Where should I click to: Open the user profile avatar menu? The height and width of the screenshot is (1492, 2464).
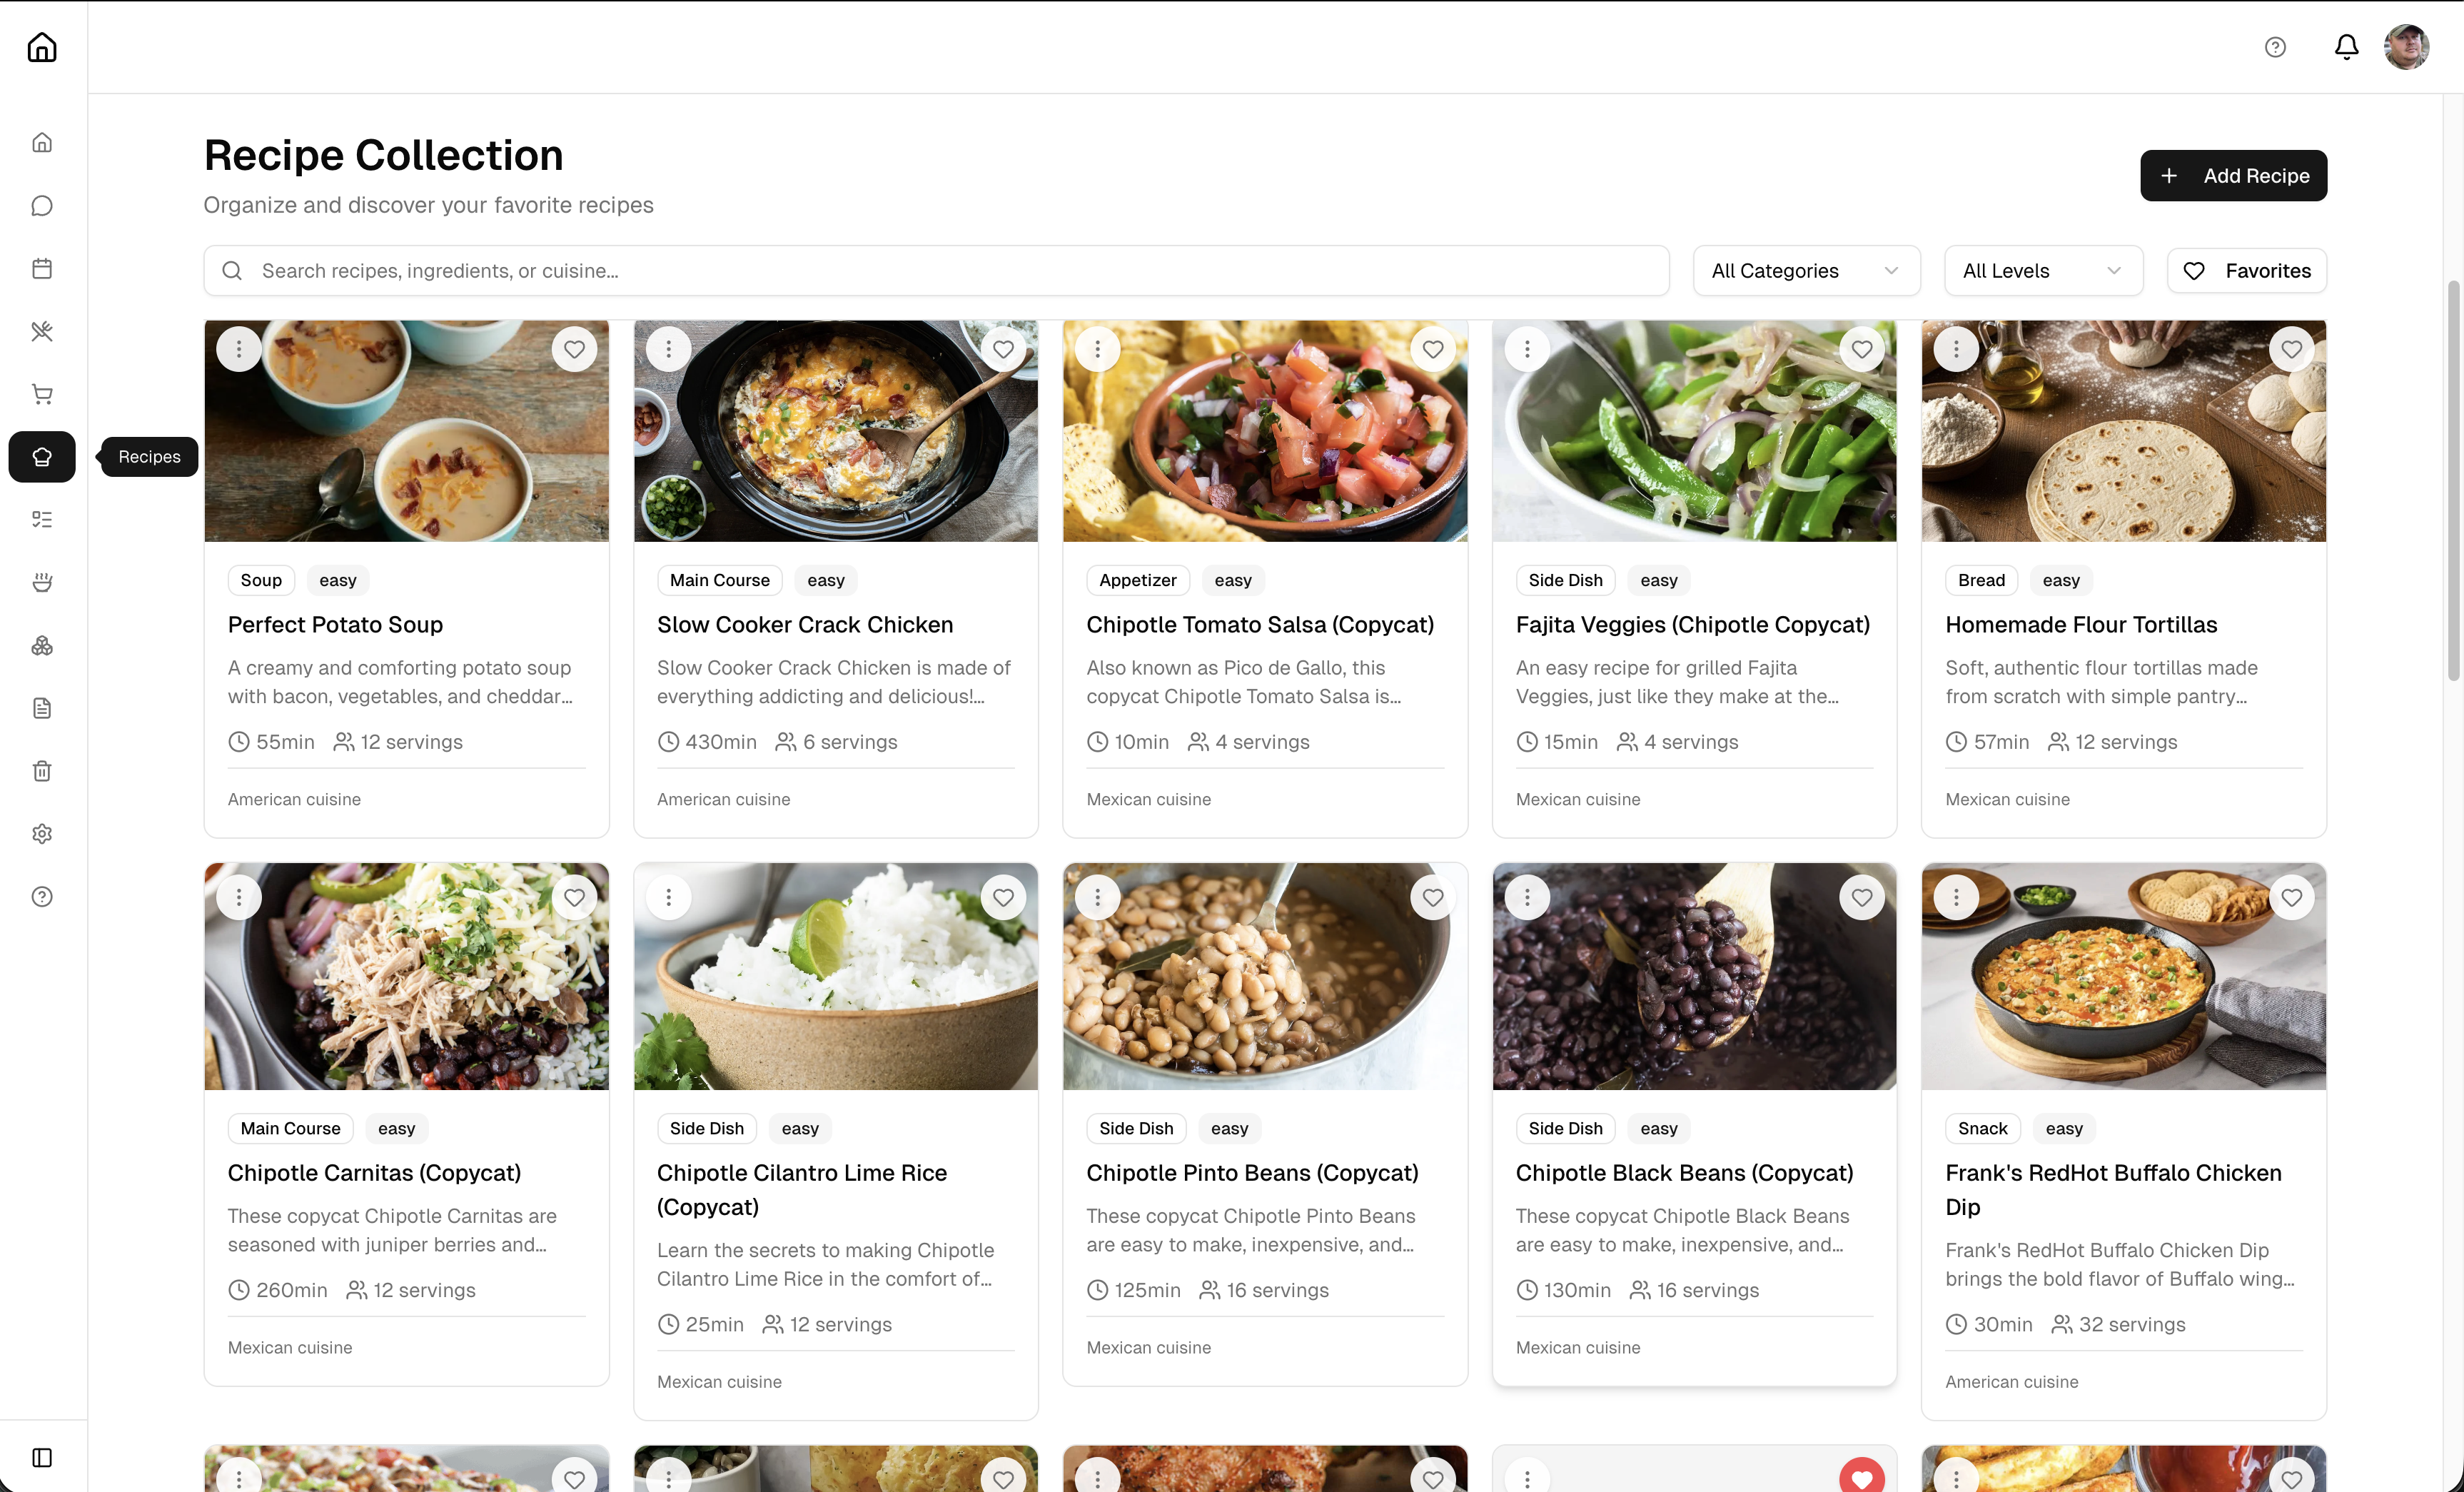[x=2406, y=47]
